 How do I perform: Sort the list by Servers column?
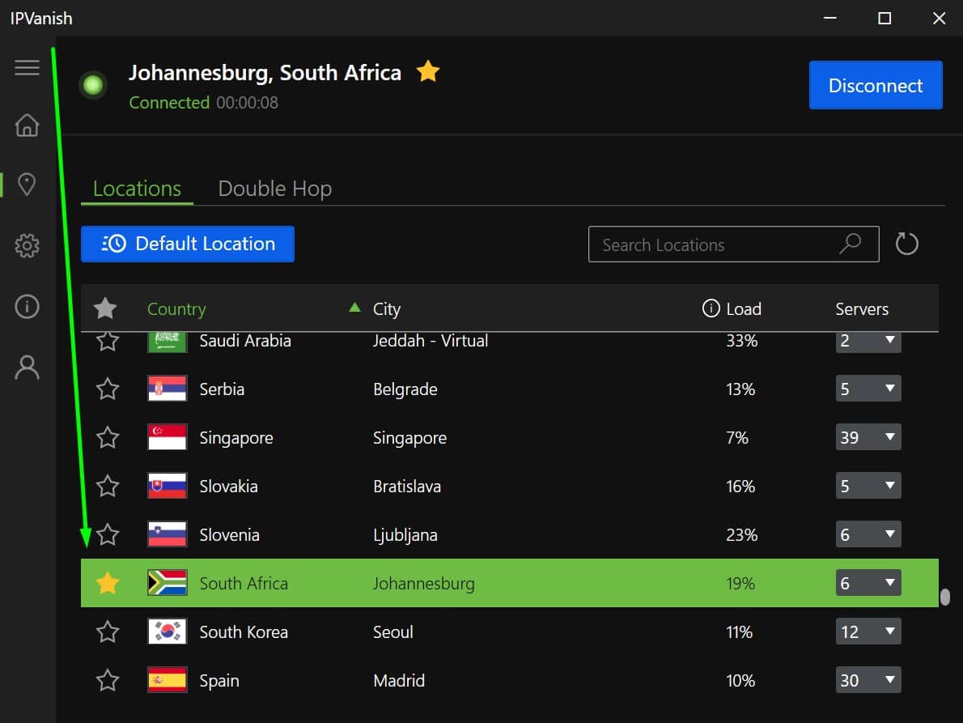[862, 309]
